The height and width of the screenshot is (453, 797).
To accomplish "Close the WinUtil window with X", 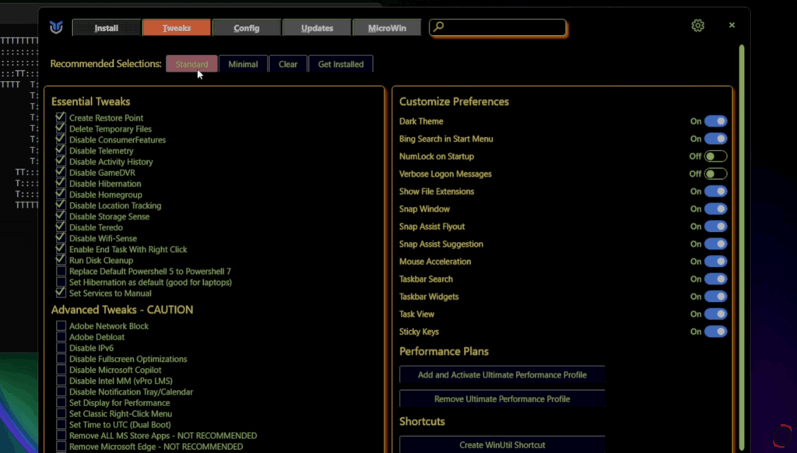I will coord(732,25).
